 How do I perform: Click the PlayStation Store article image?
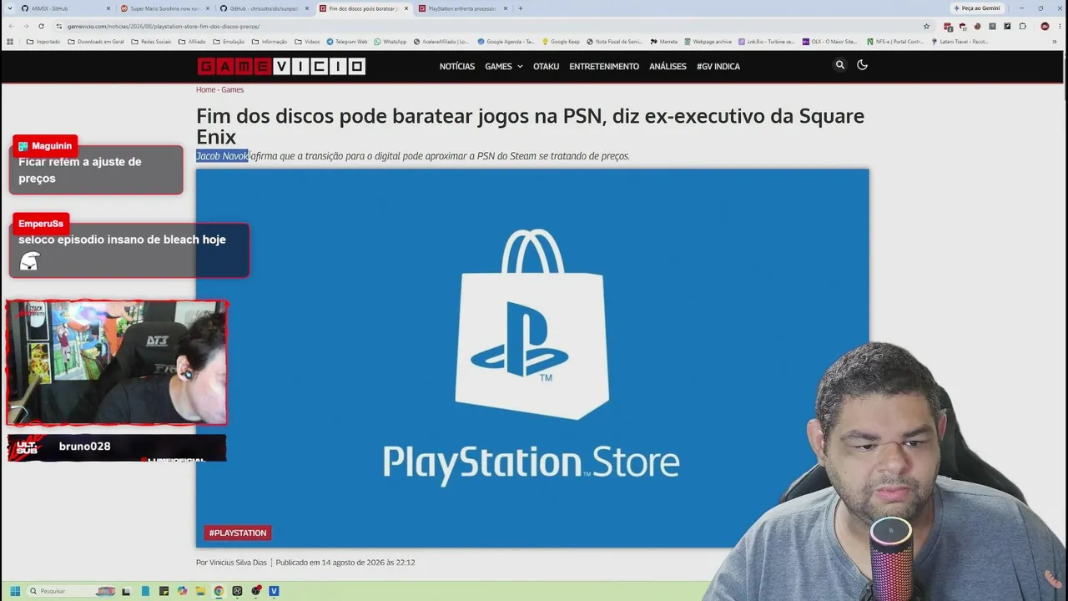pos(532,358)
